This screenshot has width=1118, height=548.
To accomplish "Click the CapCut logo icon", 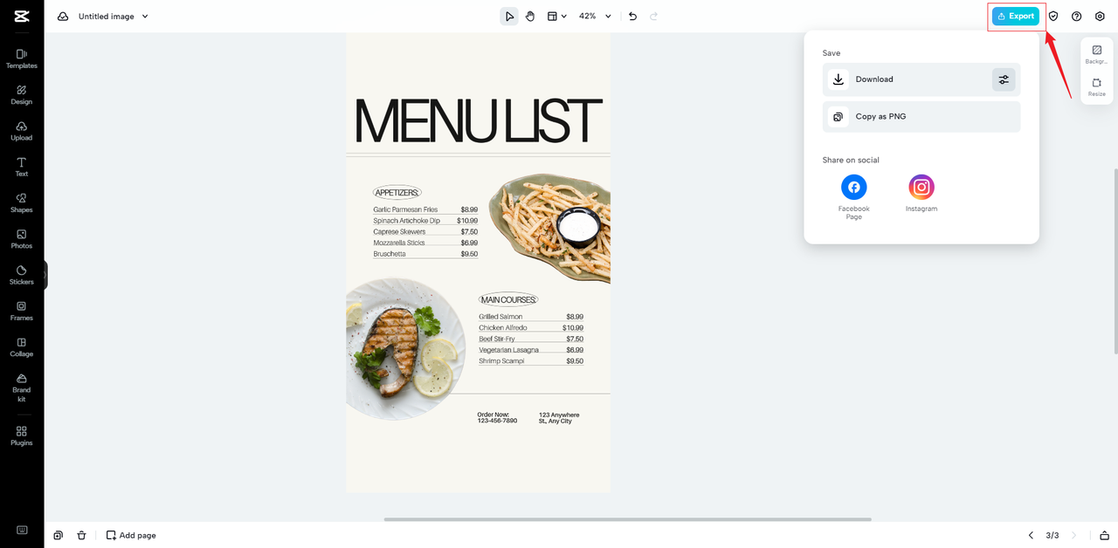I will pos(22,16).
